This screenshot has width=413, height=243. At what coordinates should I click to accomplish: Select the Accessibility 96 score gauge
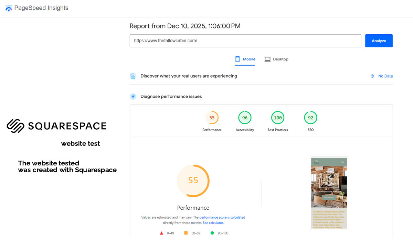(x=245, y=118)
